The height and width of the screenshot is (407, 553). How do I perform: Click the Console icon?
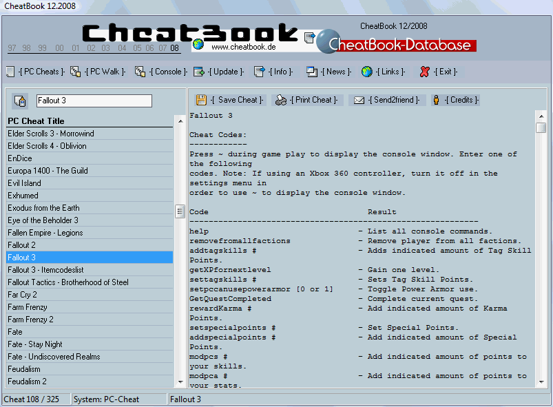[140, 72]
